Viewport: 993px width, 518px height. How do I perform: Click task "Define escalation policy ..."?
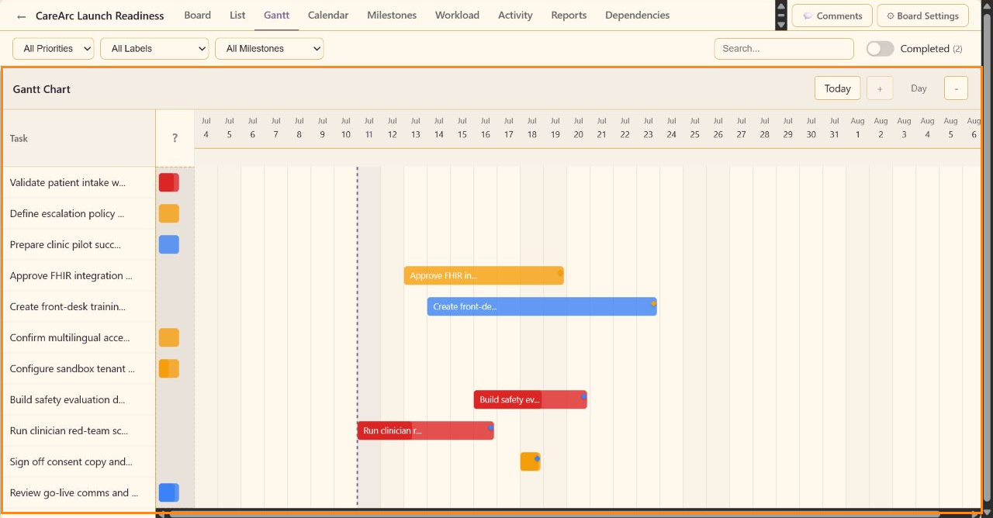(x=67, y=213)
